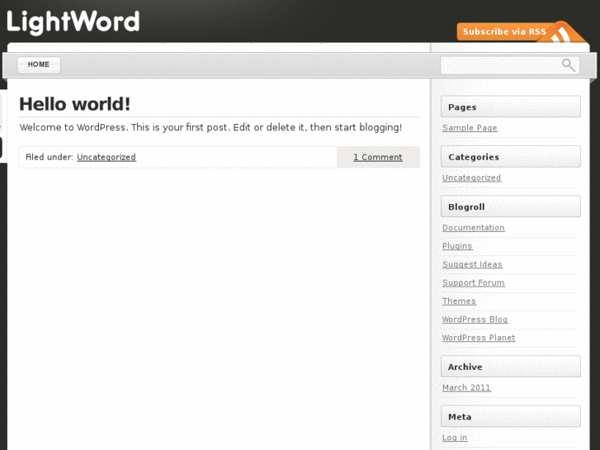Go to the HOME menu item
Image resolution: width=600 pixels, height=450 pixels.
click(39, 64)
